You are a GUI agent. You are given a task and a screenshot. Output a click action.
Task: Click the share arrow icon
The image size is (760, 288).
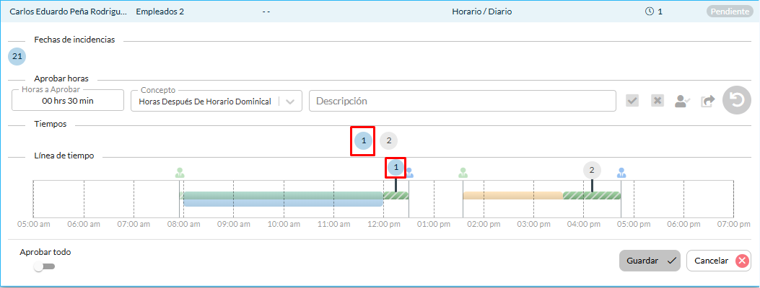pyautogui.click(x=707, y=102)
